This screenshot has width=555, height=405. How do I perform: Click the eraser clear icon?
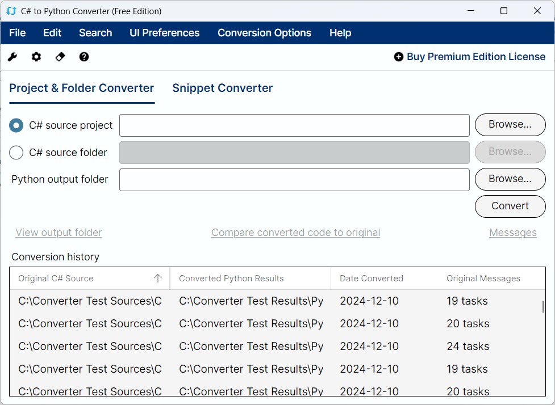pos(60,57)
